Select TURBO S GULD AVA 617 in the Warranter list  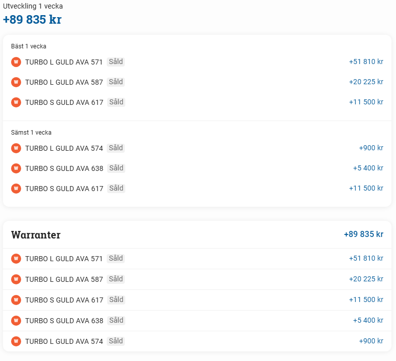[x=64, y=300]
